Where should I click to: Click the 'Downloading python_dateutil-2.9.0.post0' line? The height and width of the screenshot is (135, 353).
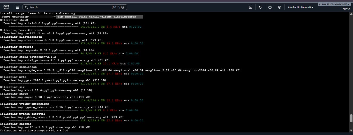[x=63, y=117]
